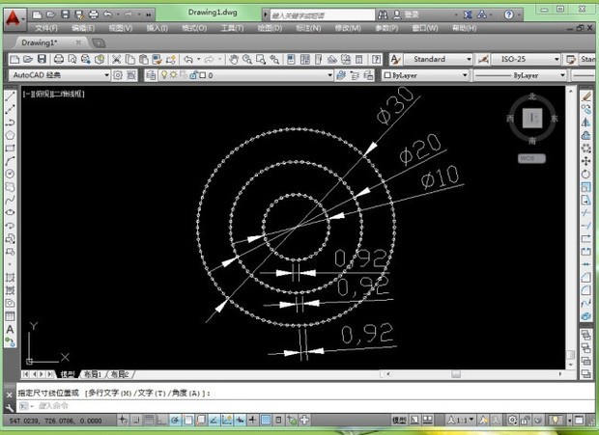This screenshot has width=599, height=435.
Task: Switch to the 布局1 layout tab
Action: click(93, 373)
